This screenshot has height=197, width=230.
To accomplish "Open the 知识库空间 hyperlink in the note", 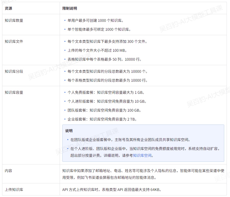I will coord(142,155).
